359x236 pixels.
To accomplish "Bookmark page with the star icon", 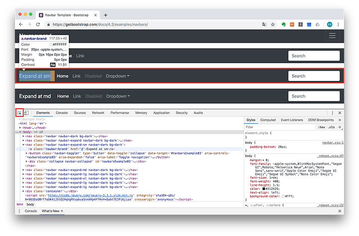I will tap(273, 24).
